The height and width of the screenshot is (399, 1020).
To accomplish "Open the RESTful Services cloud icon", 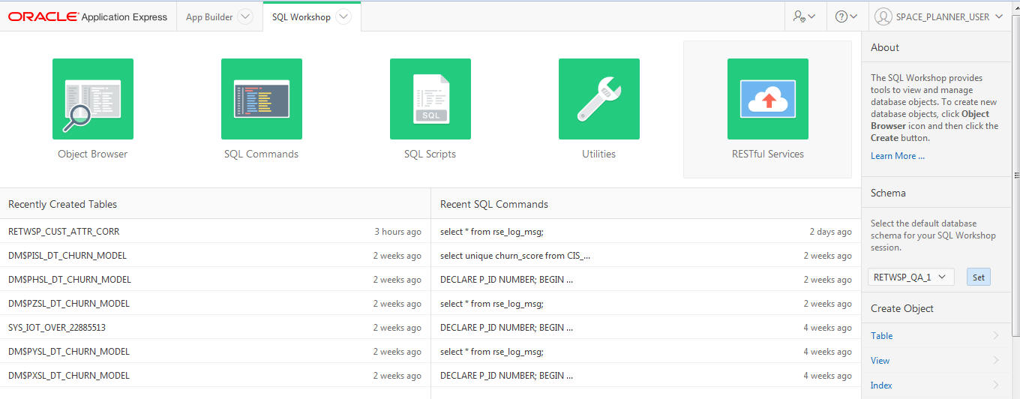I will pos(768,99).
